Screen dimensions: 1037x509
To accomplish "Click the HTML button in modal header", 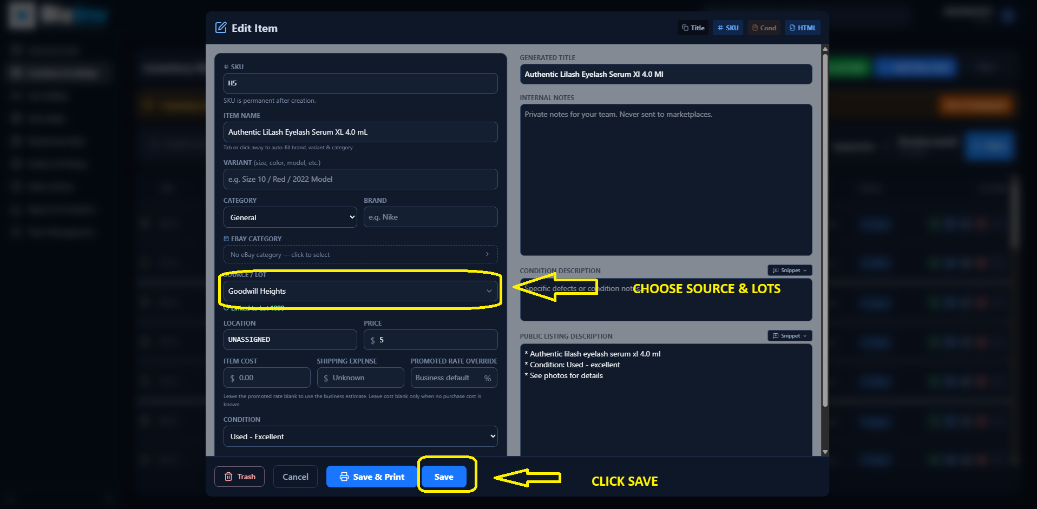I will (803, 28).
